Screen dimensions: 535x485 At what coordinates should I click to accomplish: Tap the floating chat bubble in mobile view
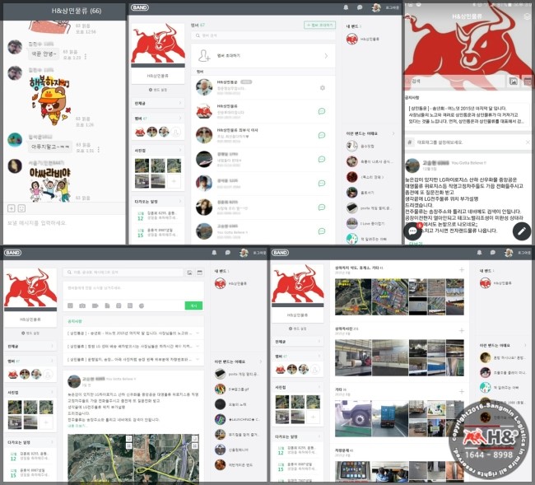[x=412, y=231]
